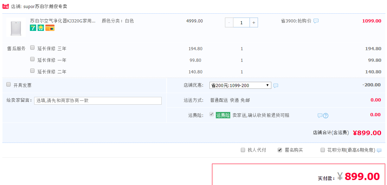Uncheck 匿名购买 anonymous purchase
This screenshot has height=185, width=387.
pyautogui.click(x=280, y=150)
